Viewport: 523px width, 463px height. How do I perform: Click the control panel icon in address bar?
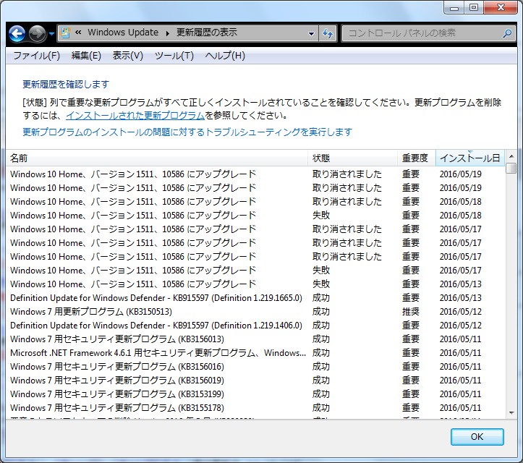(x=65, y=33)
